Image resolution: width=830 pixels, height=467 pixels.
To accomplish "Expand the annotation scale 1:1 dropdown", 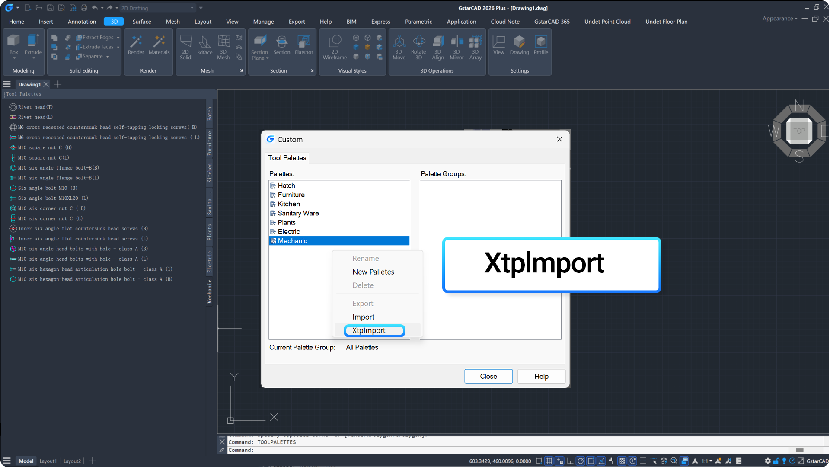I will pos(707,461).
